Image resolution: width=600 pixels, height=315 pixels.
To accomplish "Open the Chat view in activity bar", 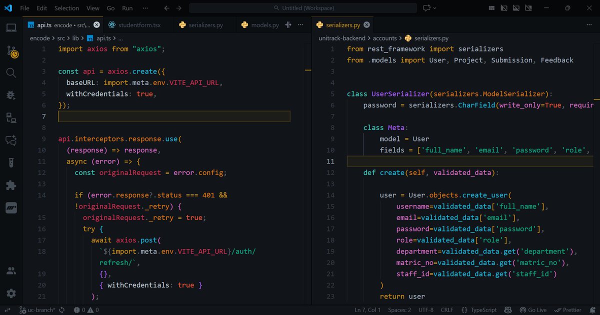I will click(11, 140).
